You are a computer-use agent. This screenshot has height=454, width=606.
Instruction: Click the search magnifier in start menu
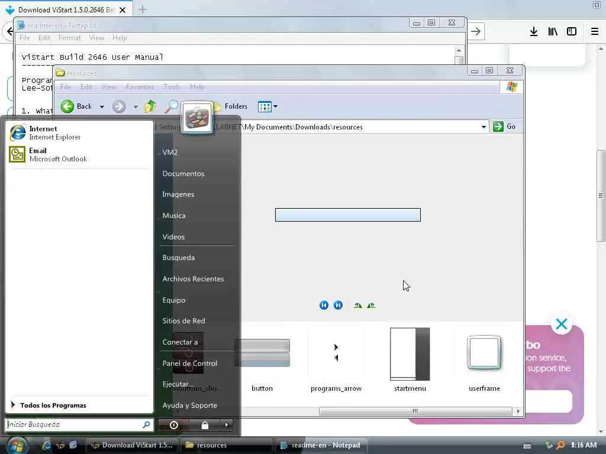click(x=147, y=424)
